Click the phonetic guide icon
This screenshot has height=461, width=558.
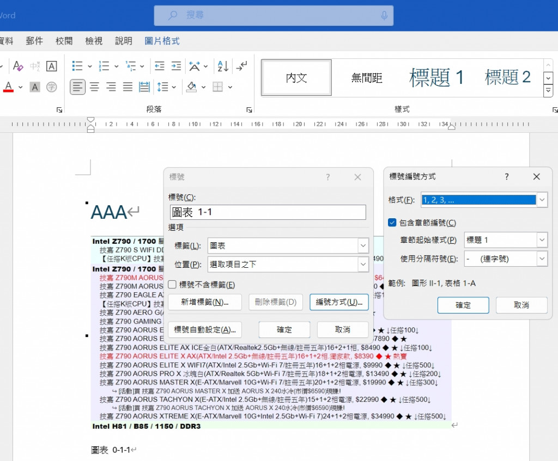point(35,66)
